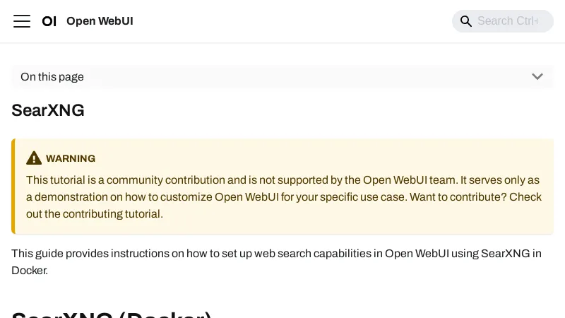Open the On this page table of contents
Image resolution: width=565 pixels, height=318 pixels.
point(52,77)
